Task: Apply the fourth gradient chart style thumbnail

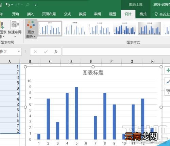Action: tap(124, 28)
